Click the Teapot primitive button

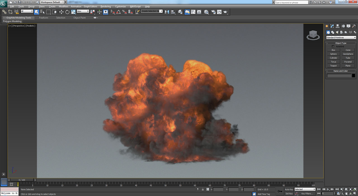click(333, 66)
